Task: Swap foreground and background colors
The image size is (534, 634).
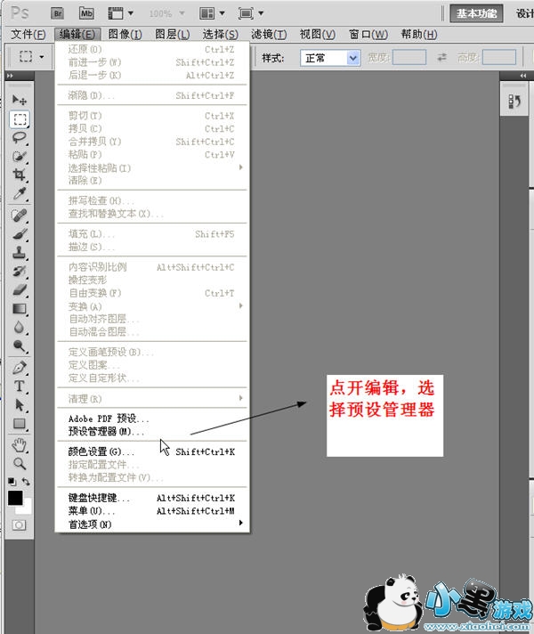Action: click(26, 481)
